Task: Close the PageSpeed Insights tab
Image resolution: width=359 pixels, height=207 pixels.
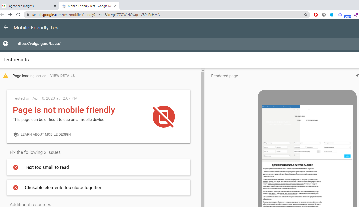Action: pos(55,6)
